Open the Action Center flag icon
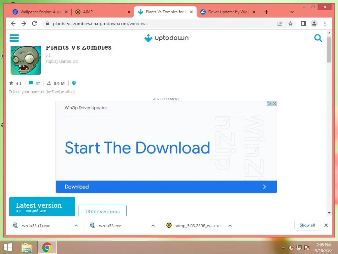The width and height of the screenshot is (338, 254). click(x=307, y=248)
